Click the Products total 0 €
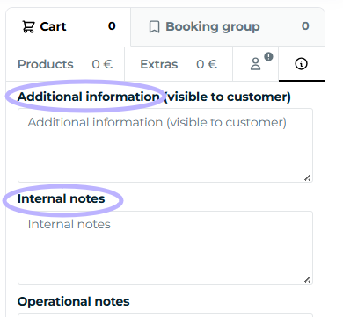Screen dimensions: 343x317 tap(102, 64)
